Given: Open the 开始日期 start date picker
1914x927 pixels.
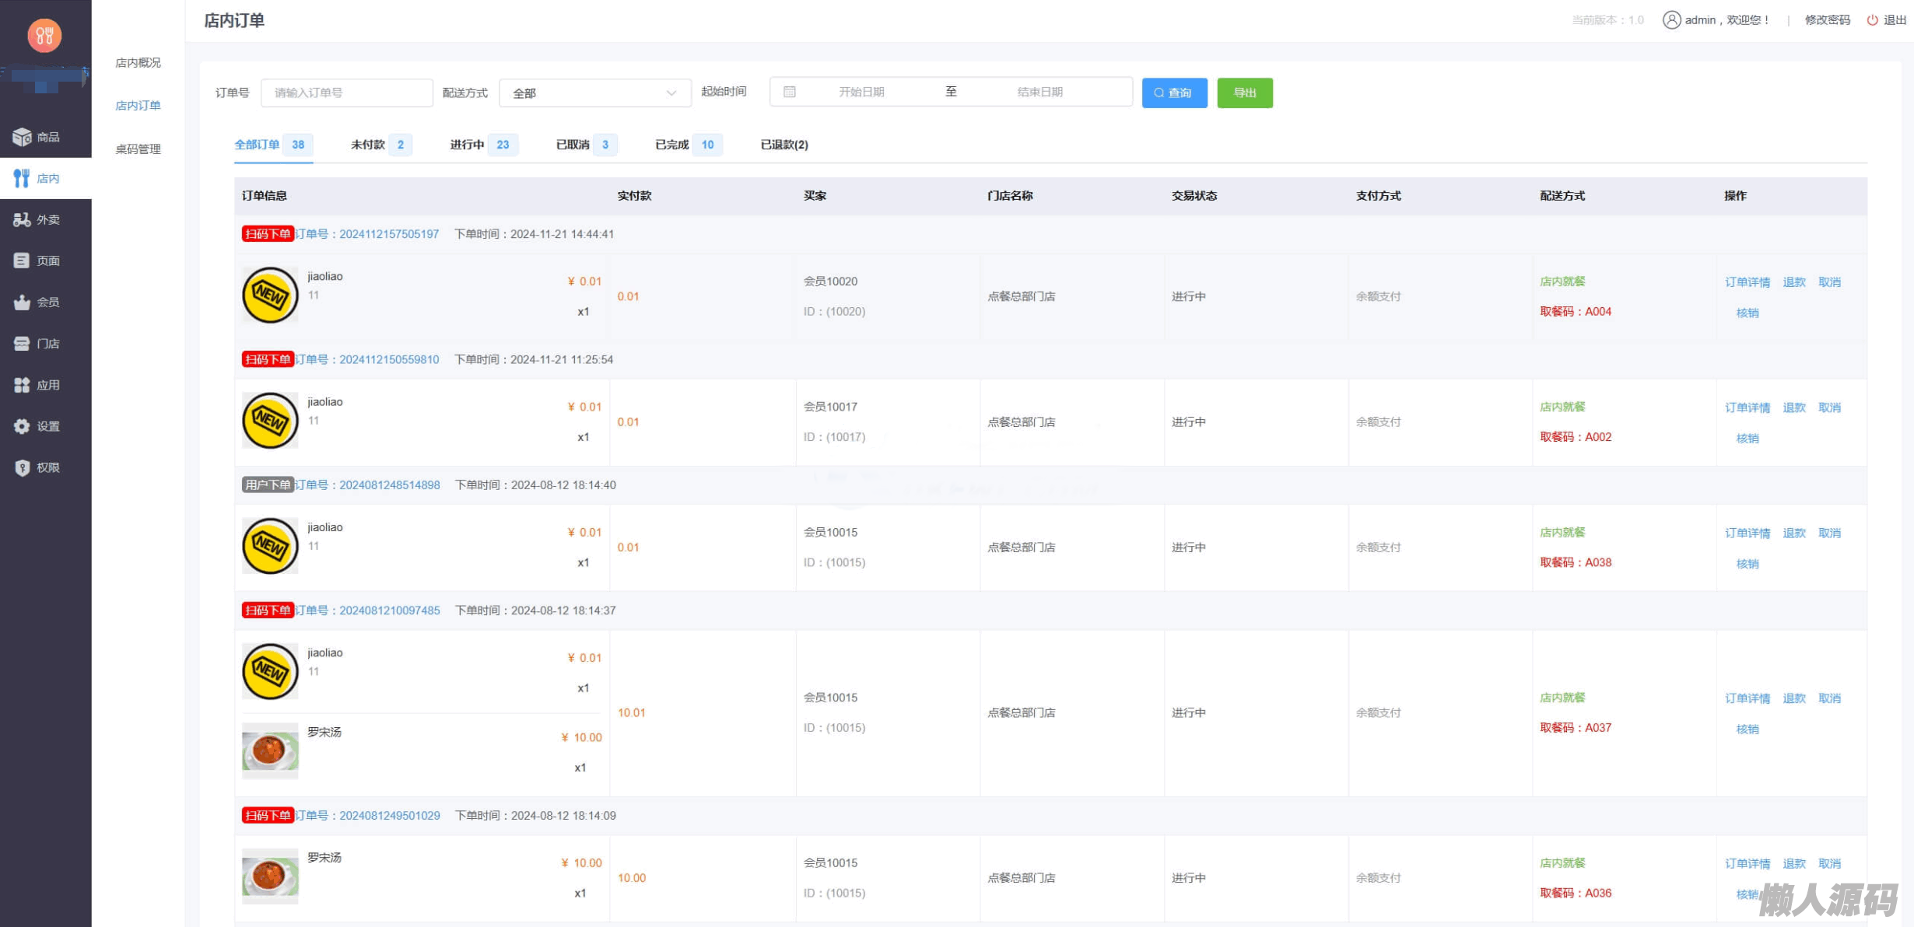Looking at the screenshot, I should click(x=861, y=93).
